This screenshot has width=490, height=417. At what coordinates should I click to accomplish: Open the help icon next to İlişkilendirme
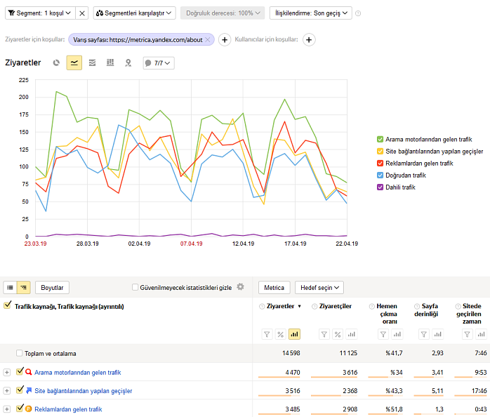358,13
